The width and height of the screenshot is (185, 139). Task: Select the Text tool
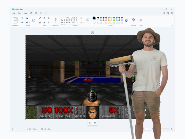(x=49, y=18)
